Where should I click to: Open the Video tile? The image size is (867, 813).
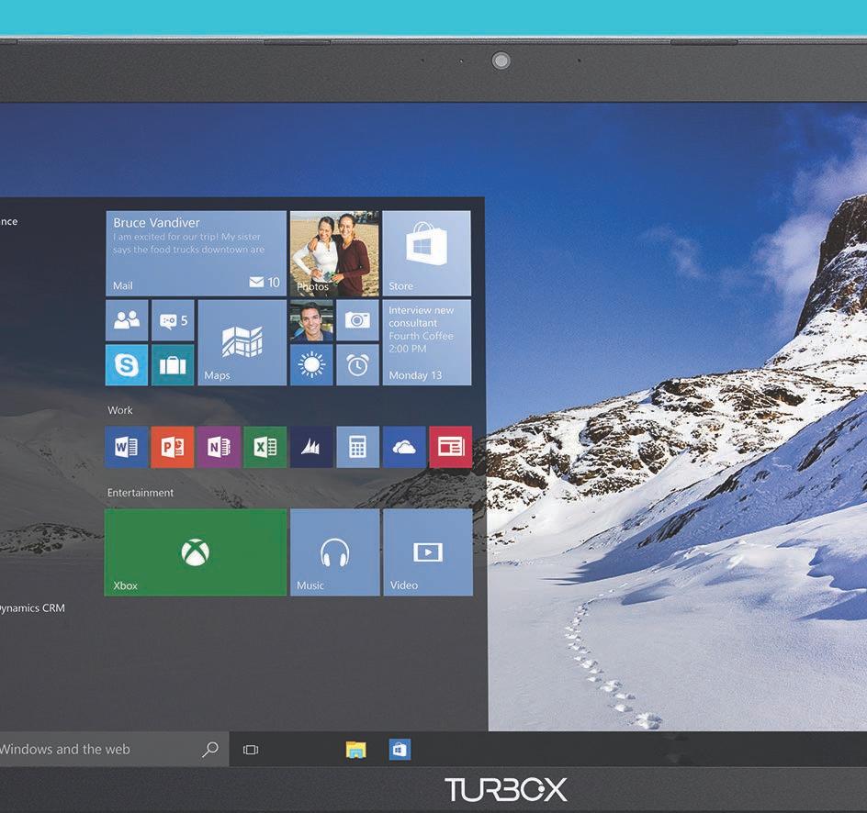[x=428, y=552]
